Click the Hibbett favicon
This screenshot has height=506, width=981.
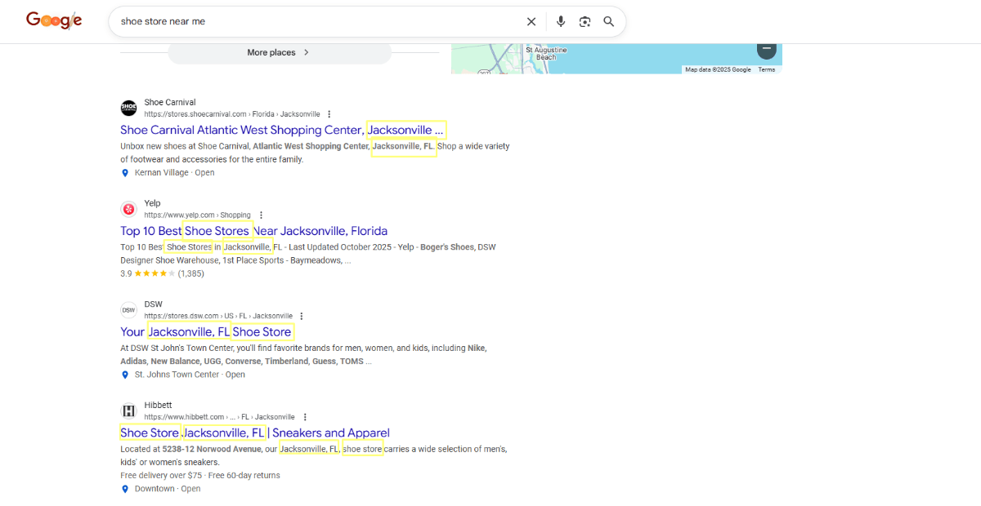(128, 411)
